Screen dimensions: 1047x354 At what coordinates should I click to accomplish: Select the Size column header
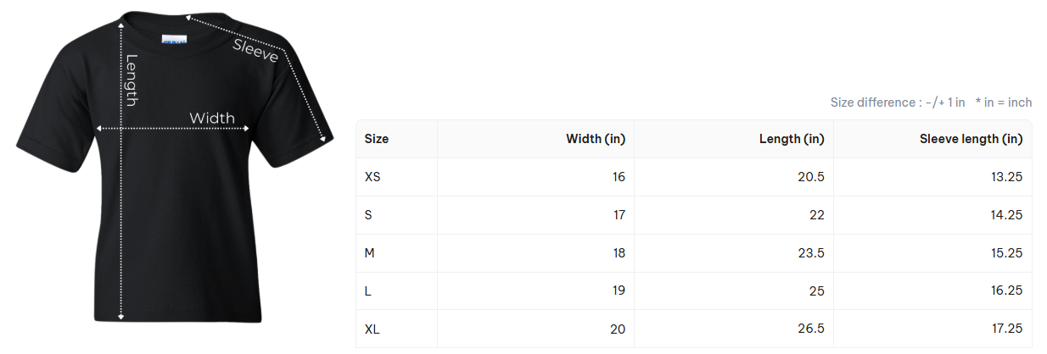click(377, 139)
